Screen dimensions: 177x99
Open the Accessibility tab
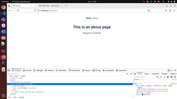pos(108,70)
